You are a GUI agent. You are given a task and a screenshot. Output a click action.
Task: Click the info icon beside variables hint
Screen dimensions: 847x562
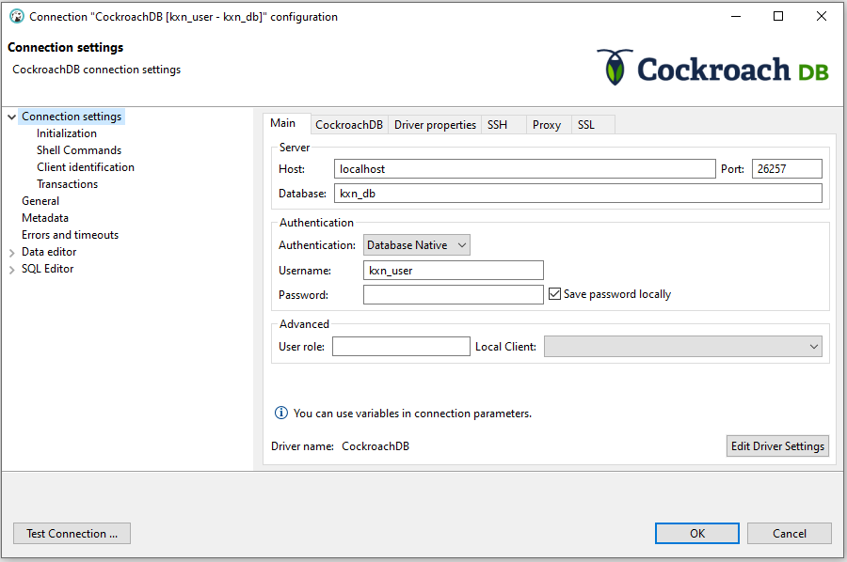pos(280,414)
